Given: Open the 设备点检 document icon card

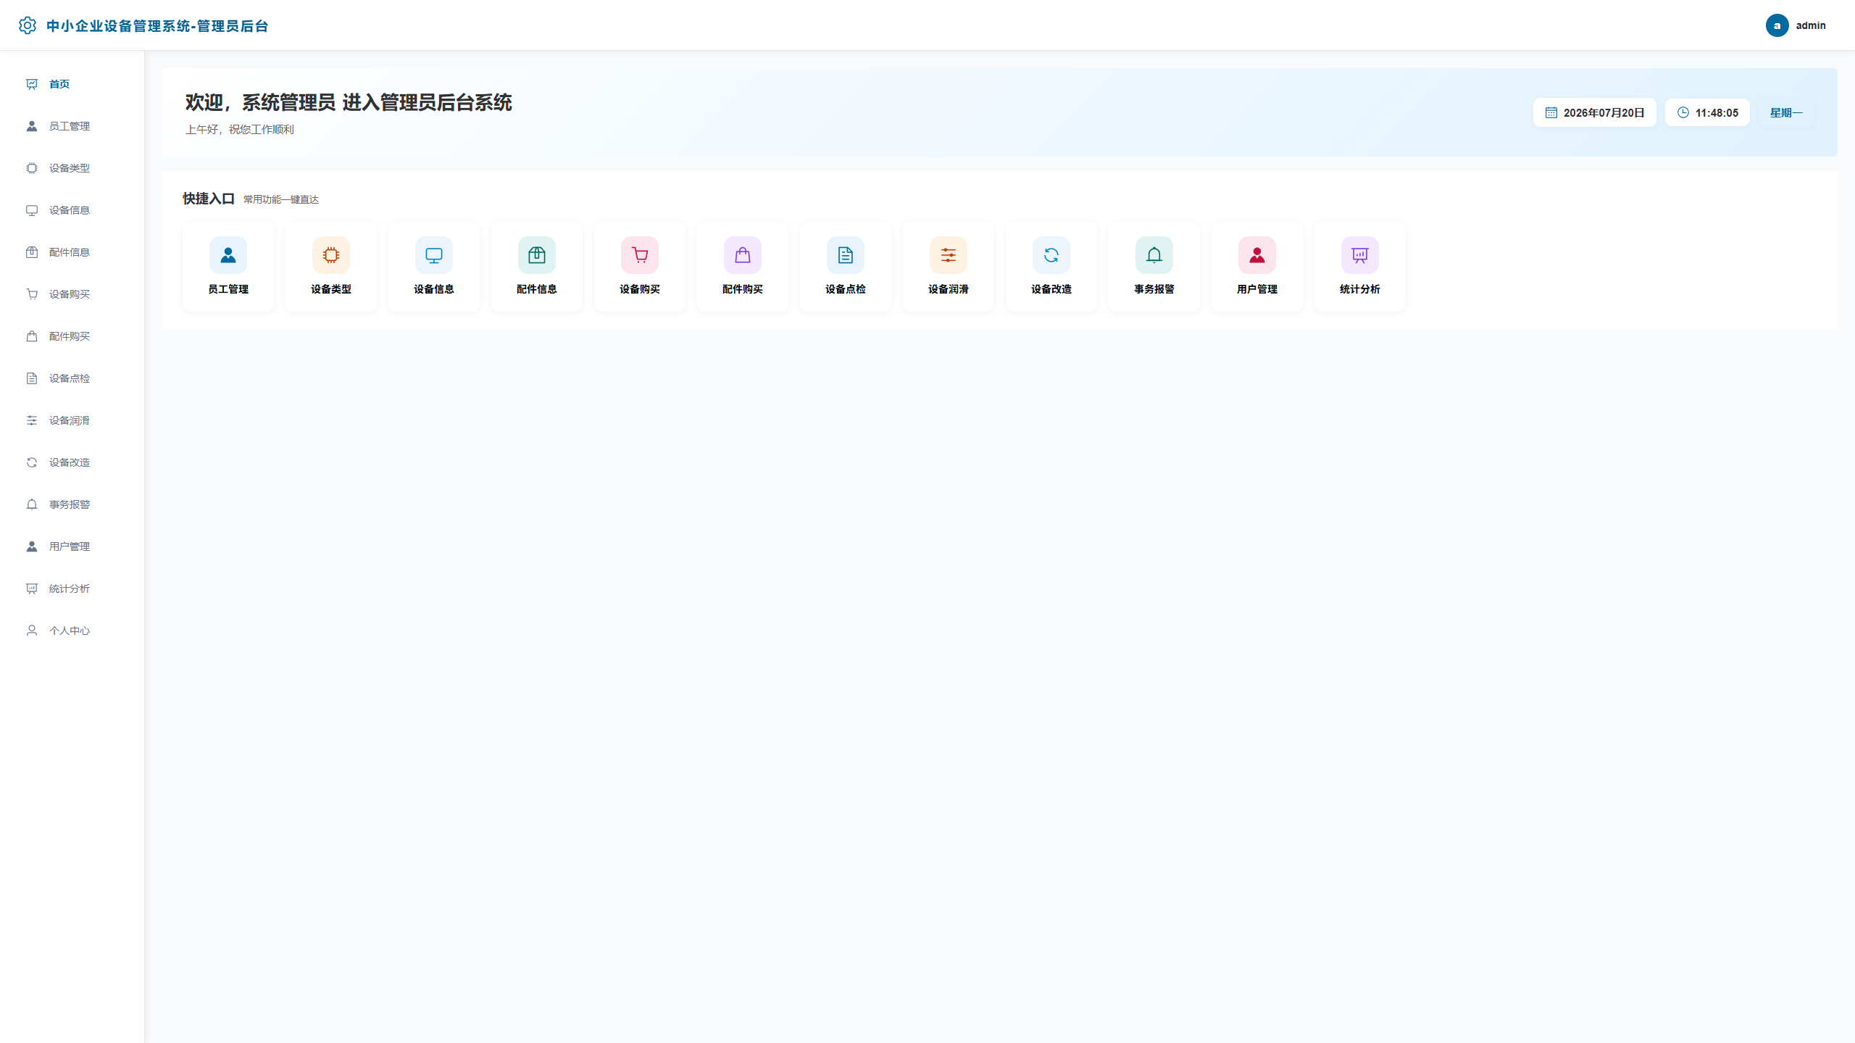Looking at the screenshot, I should pos(846,255).
